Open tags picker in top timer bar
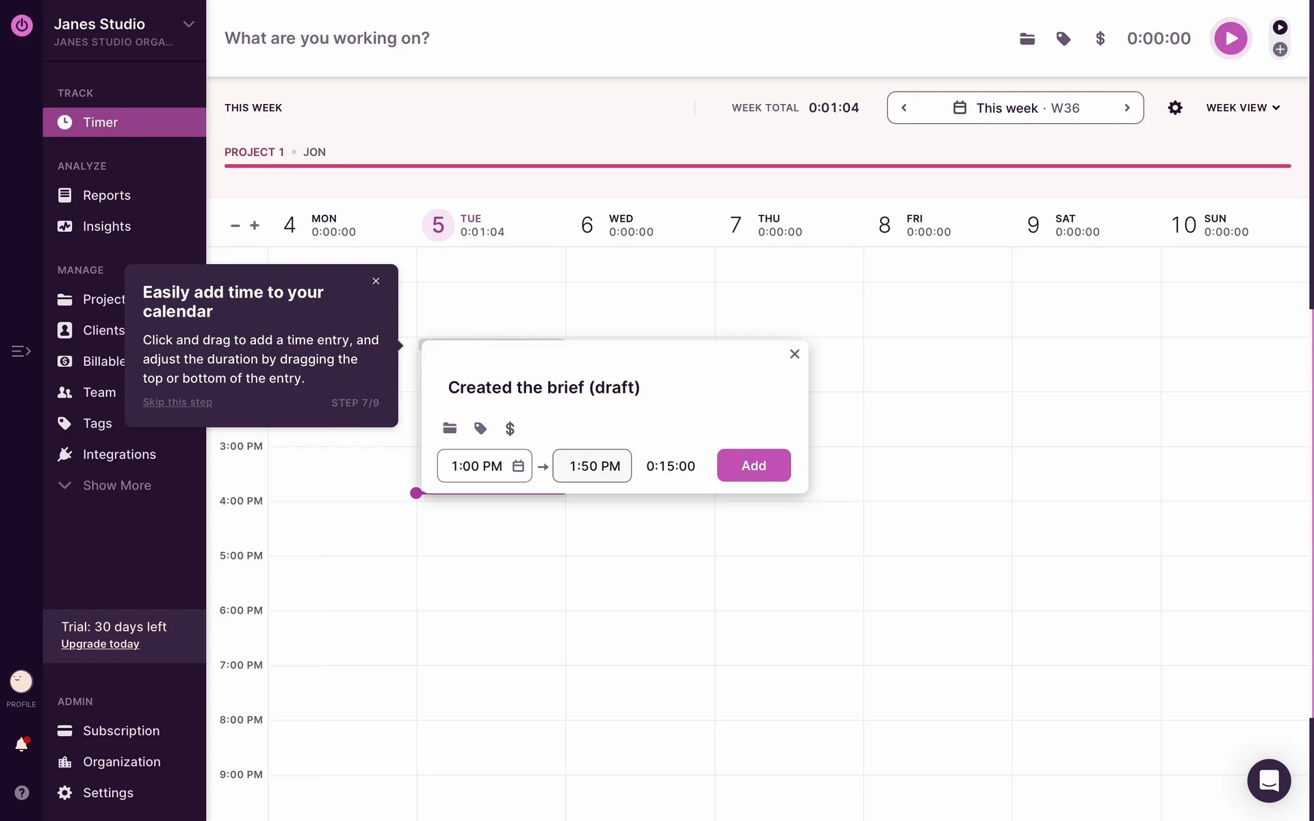 click(x=1063, y=38)
